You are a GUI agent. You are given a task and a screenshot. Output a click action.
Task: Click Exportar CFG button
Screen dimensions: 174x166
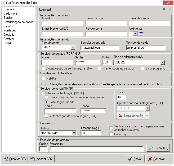(14, 159)
